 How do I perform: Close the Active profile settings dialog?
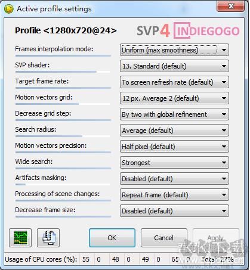pyautogui.click(x=230, y=7)
